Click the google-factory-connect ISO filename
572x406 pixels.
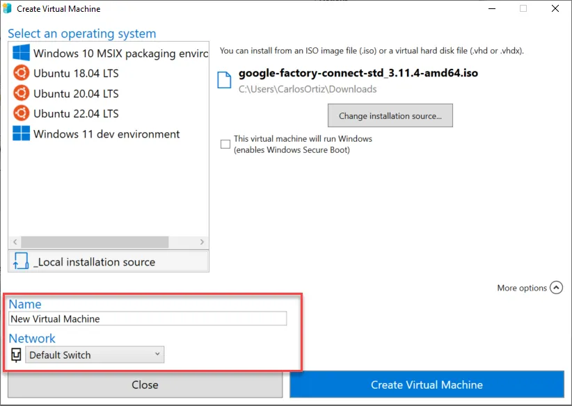point(358,73)
